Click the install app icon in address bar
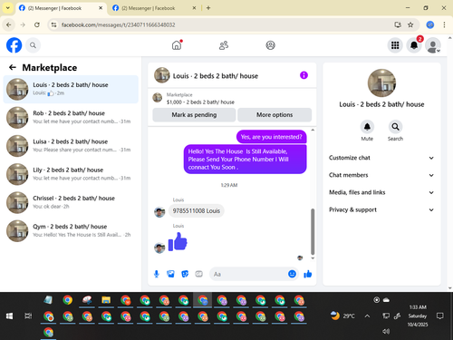Image resolution: width=453 pixels, height=340 pixels. (x=398, y=24)
